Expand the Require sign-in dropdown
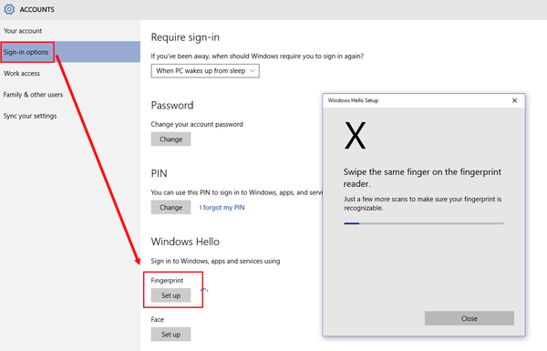Viewport: 547px width, 351px height. [x=205, y=71]
